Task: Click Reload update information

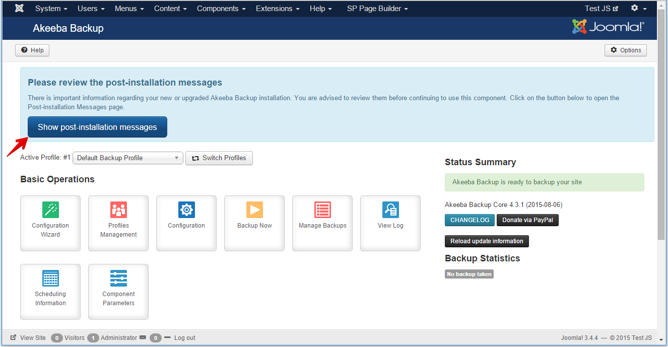Action: tap(486, 241)
